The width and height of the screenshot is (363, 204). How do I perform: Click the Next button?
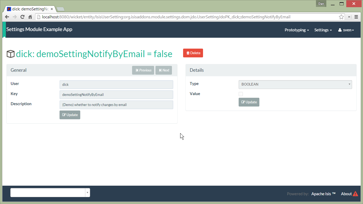[164, 70]
